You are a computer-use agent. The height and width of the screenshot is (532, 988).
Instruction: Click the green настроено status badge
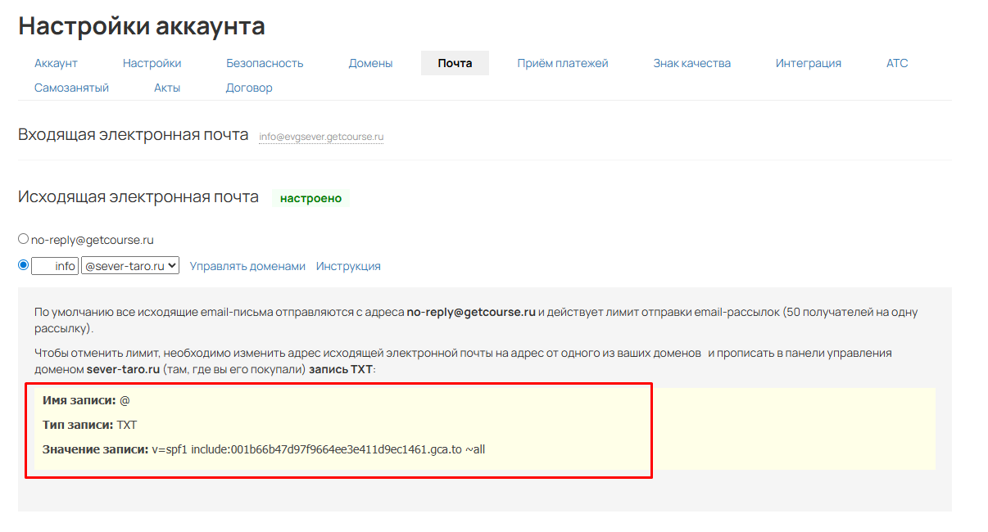[310, 198]
